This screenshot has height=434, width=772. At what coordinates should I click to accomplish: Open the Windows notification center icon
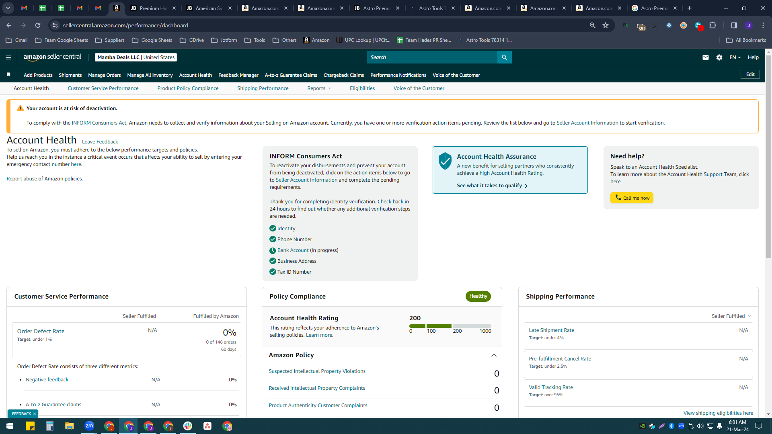[x=759, y=426]
